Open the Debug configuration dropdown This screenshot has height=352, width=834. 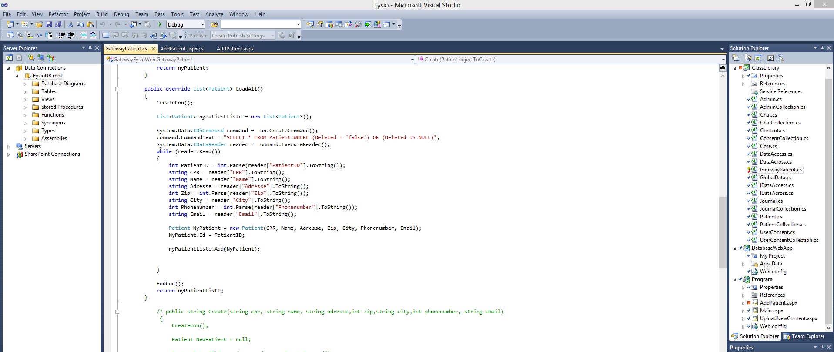click(203, 25)
